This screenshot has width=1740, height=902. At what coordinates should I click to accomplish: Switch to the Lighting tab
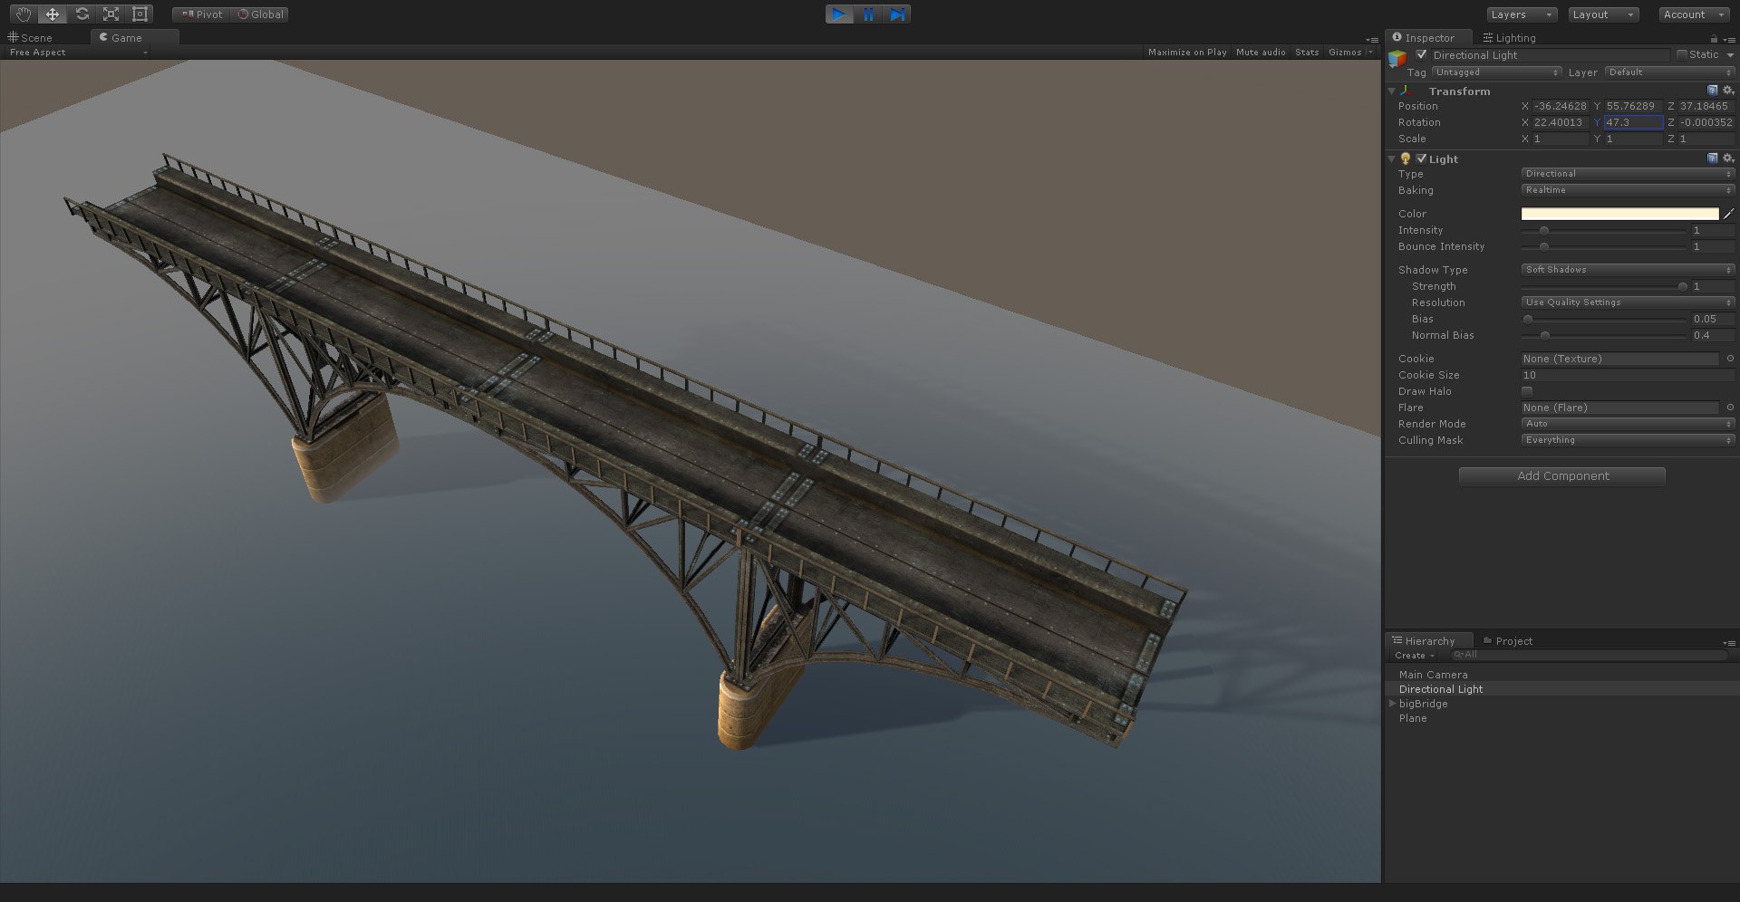pos(1509,38)
